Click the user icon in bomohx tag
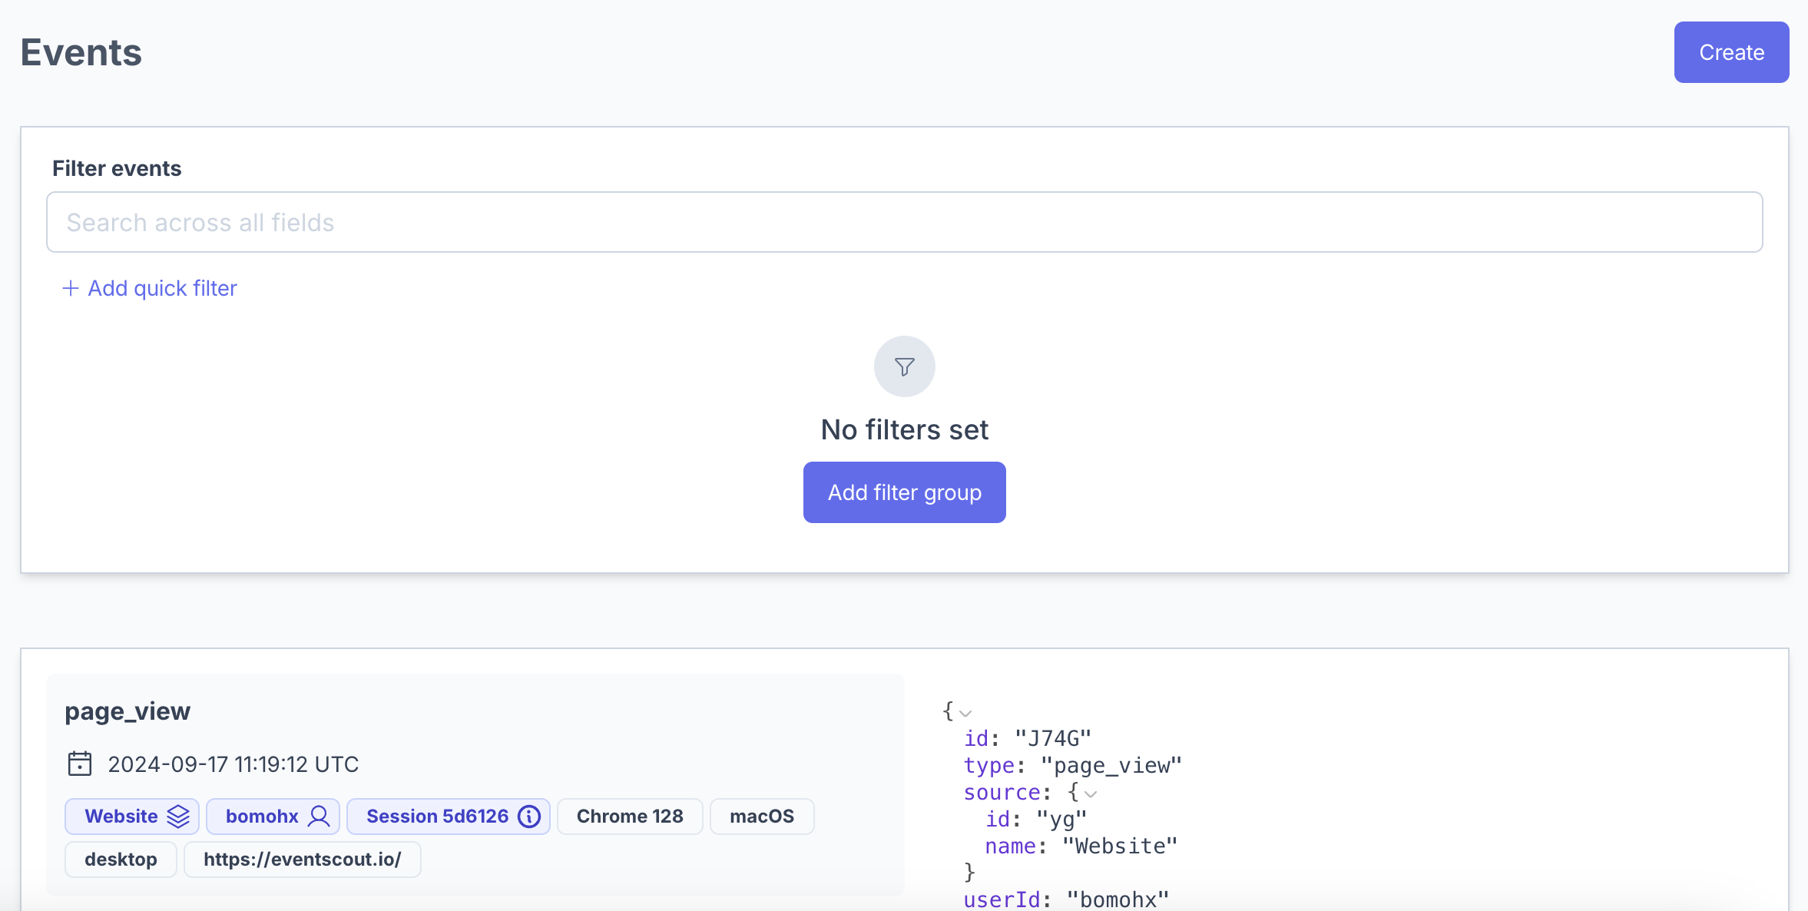Image resolution: width=1808 pixels, height=911 pixels. click(319, 816)
